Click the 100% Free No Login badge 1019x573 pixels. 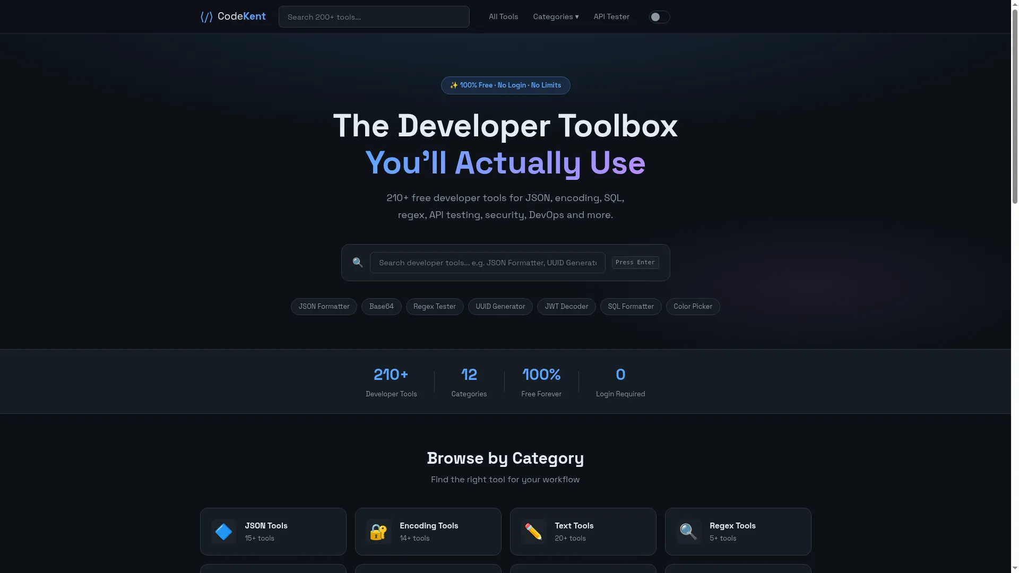coord(505,85)
